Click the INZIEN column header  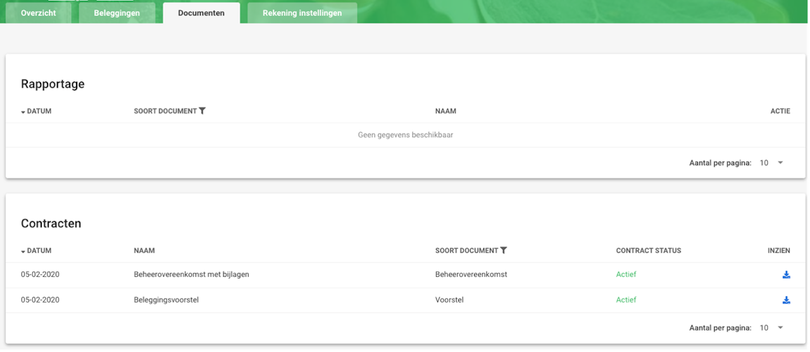pyautogui.click(x=779, y=251)
